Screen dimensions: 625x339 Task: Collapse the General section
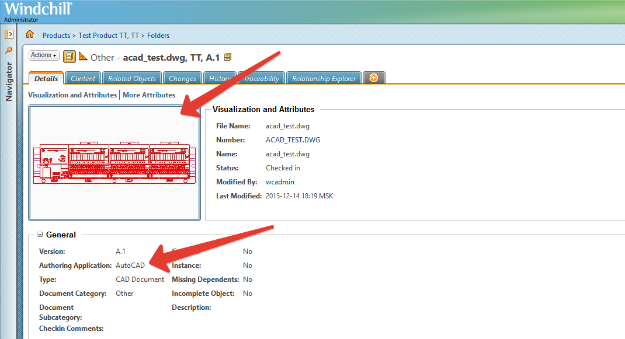click(40, 235)
